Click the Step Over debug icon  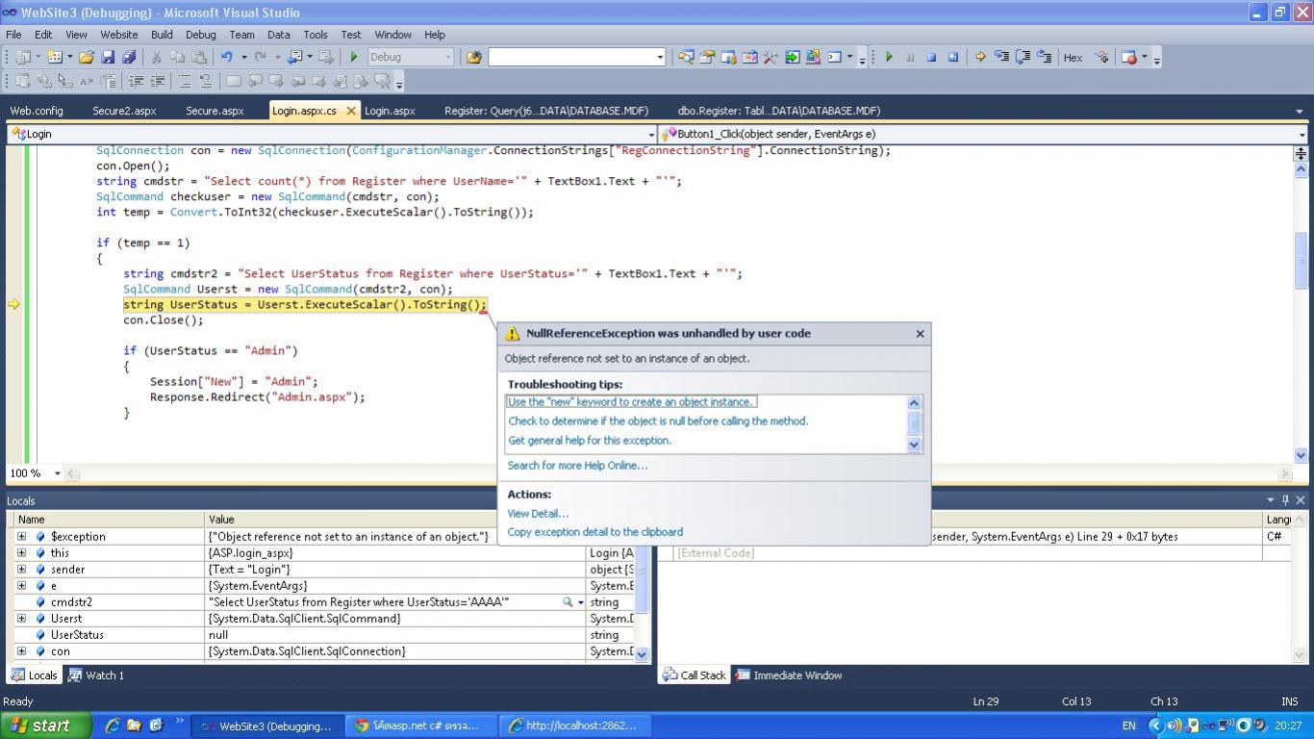pos(1023,58)
